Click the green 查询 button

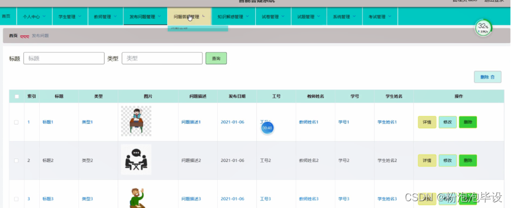click(x=216, y=59)
